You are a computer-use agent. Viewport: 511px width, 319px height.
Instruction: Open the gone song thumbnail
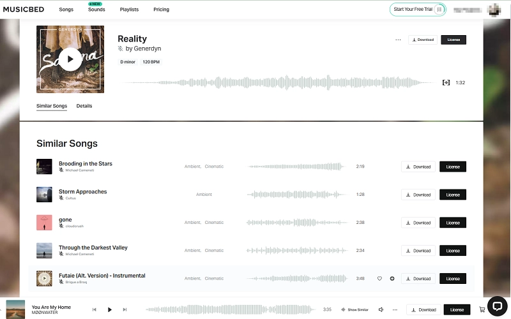click(x=44, y=223)
